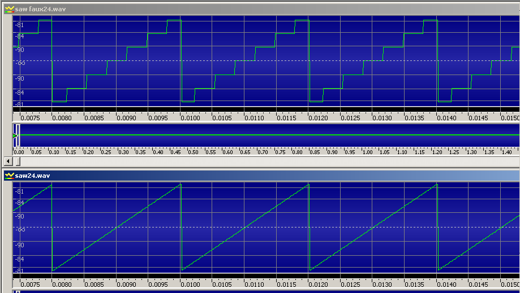Screen dimensions: 520x293
Task: Click 0.0135 on saw24.wav time ruler
Action: click(x=415, y=285)
